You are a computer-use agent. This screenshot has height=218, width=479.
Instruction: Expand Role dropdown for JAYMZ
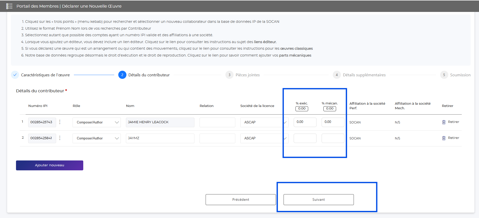[x=96, y=138]
